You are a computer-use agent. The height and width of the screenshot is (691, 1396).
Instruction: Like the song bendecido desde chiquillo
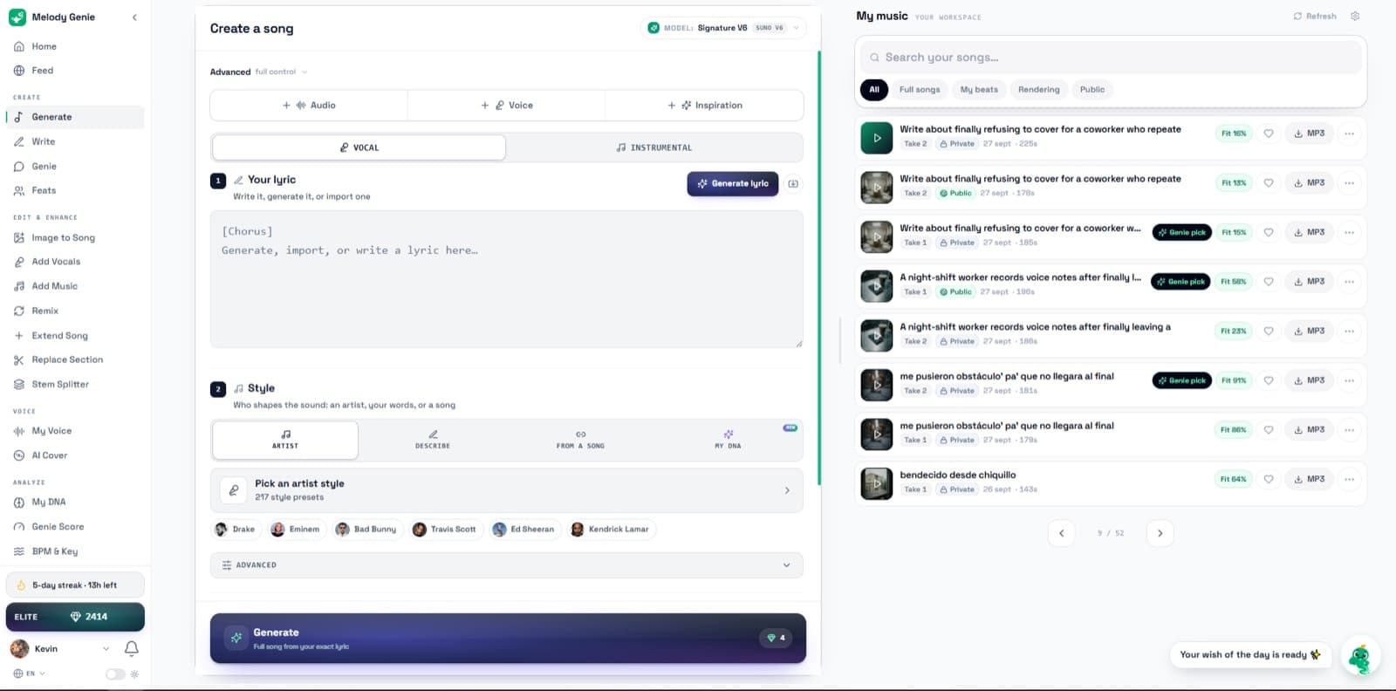[x=1269, y=479]
